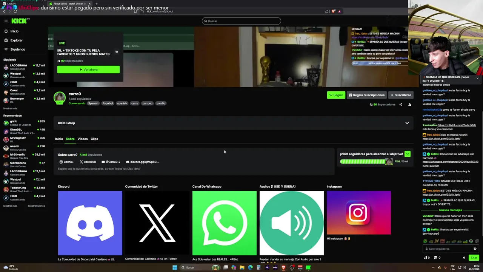Open the Kick app in taskbar

[x=308, y=267]
